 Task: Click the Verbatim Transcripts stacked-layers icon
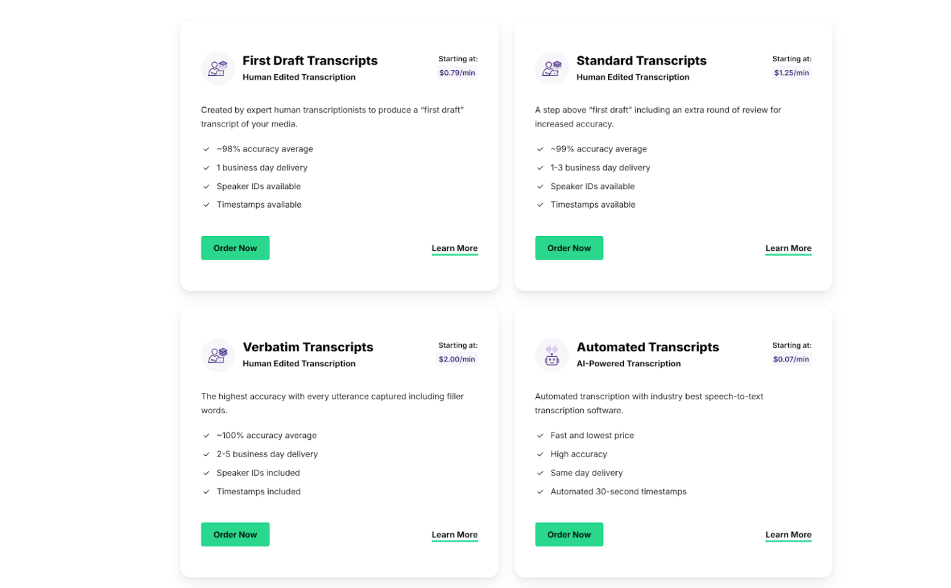217,354
